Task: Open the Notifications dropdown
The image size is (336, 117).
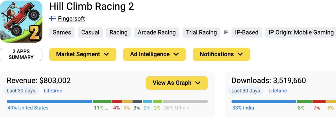Action: coord(221,54)
